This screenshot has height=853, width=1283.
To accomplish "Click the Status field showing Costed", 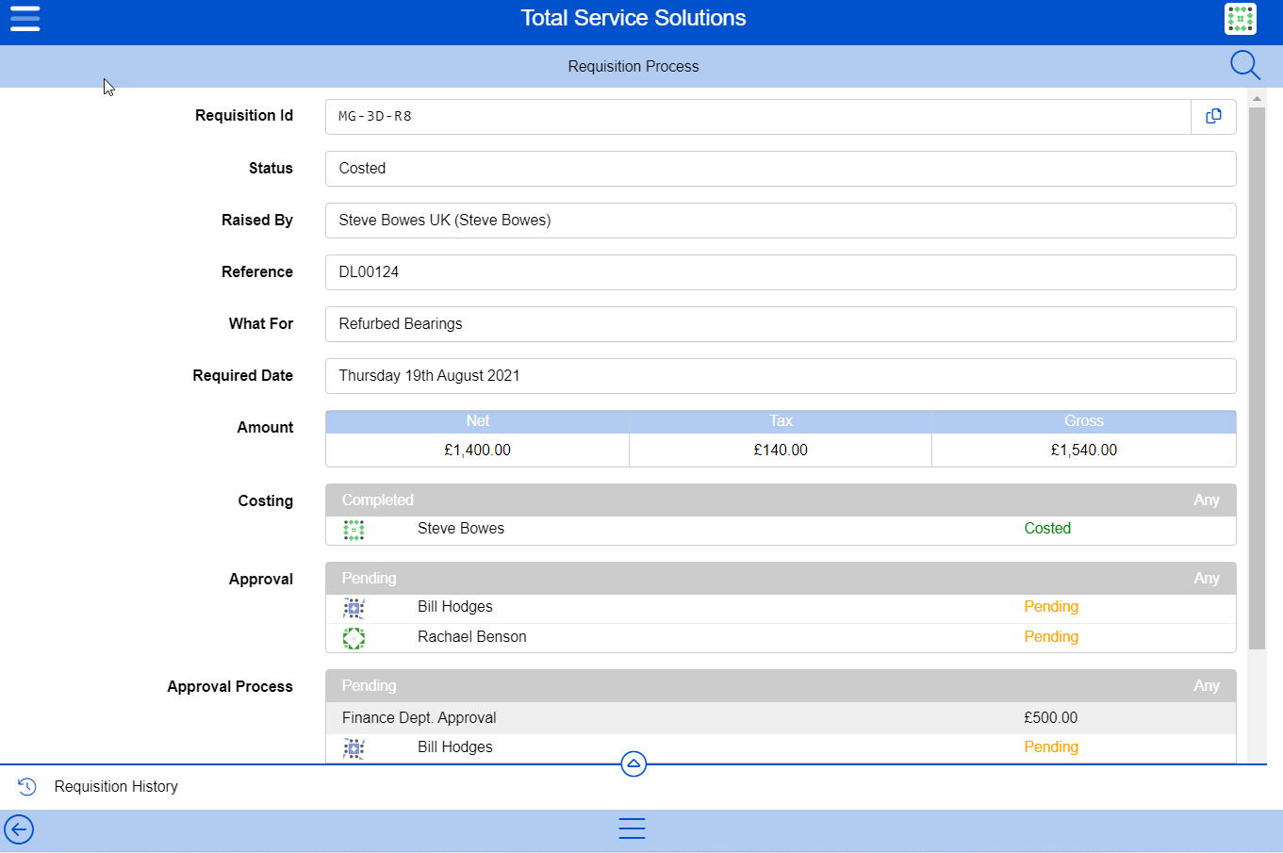I will point(781,168).
